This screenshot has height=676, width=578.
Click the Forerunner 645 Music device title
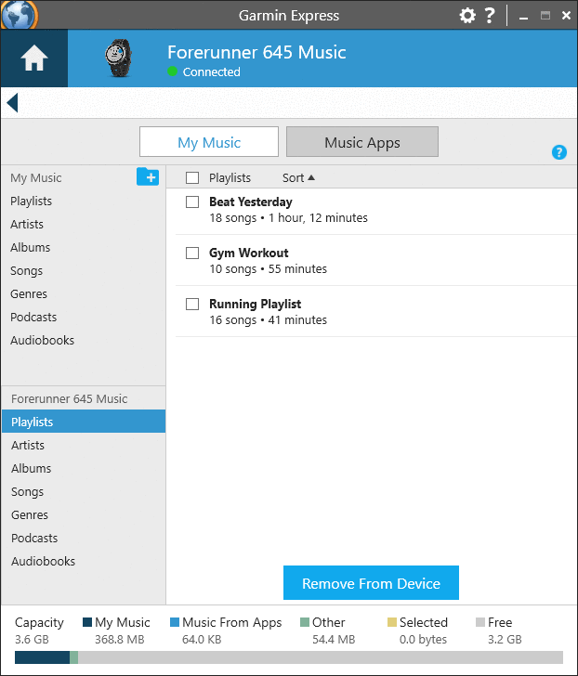coord(256,52)
